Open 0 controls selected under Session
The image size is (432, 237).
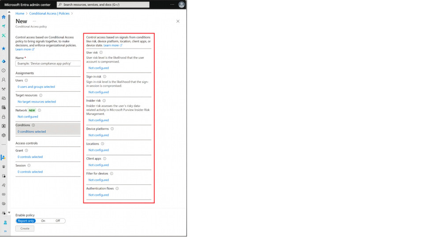click(30, 172)
